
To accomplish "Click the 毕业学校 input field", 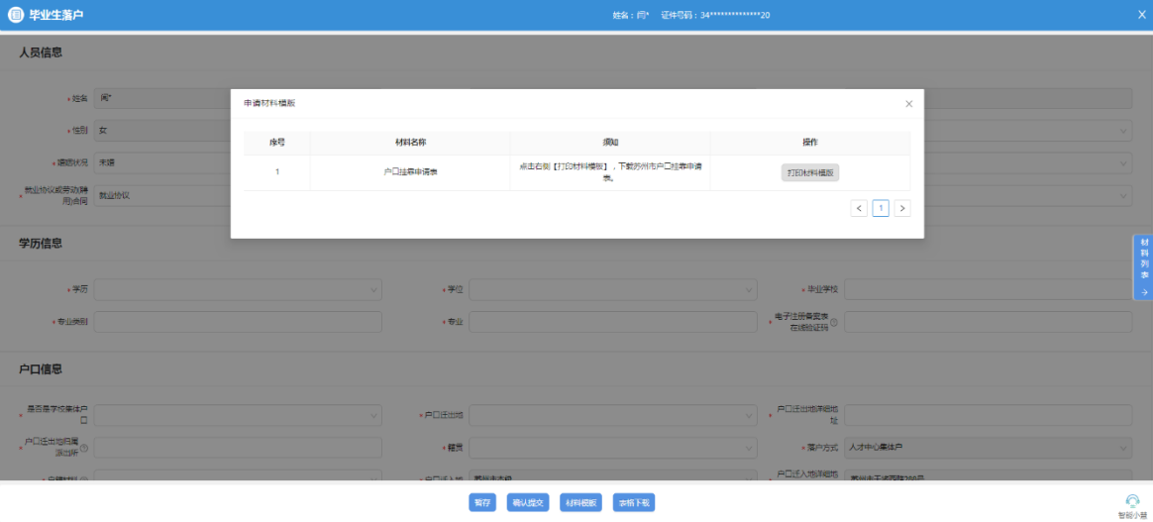I will coord(987,289).
